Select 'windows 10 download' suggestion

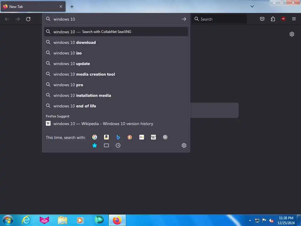pyautogui.click(x=116, y=42)
